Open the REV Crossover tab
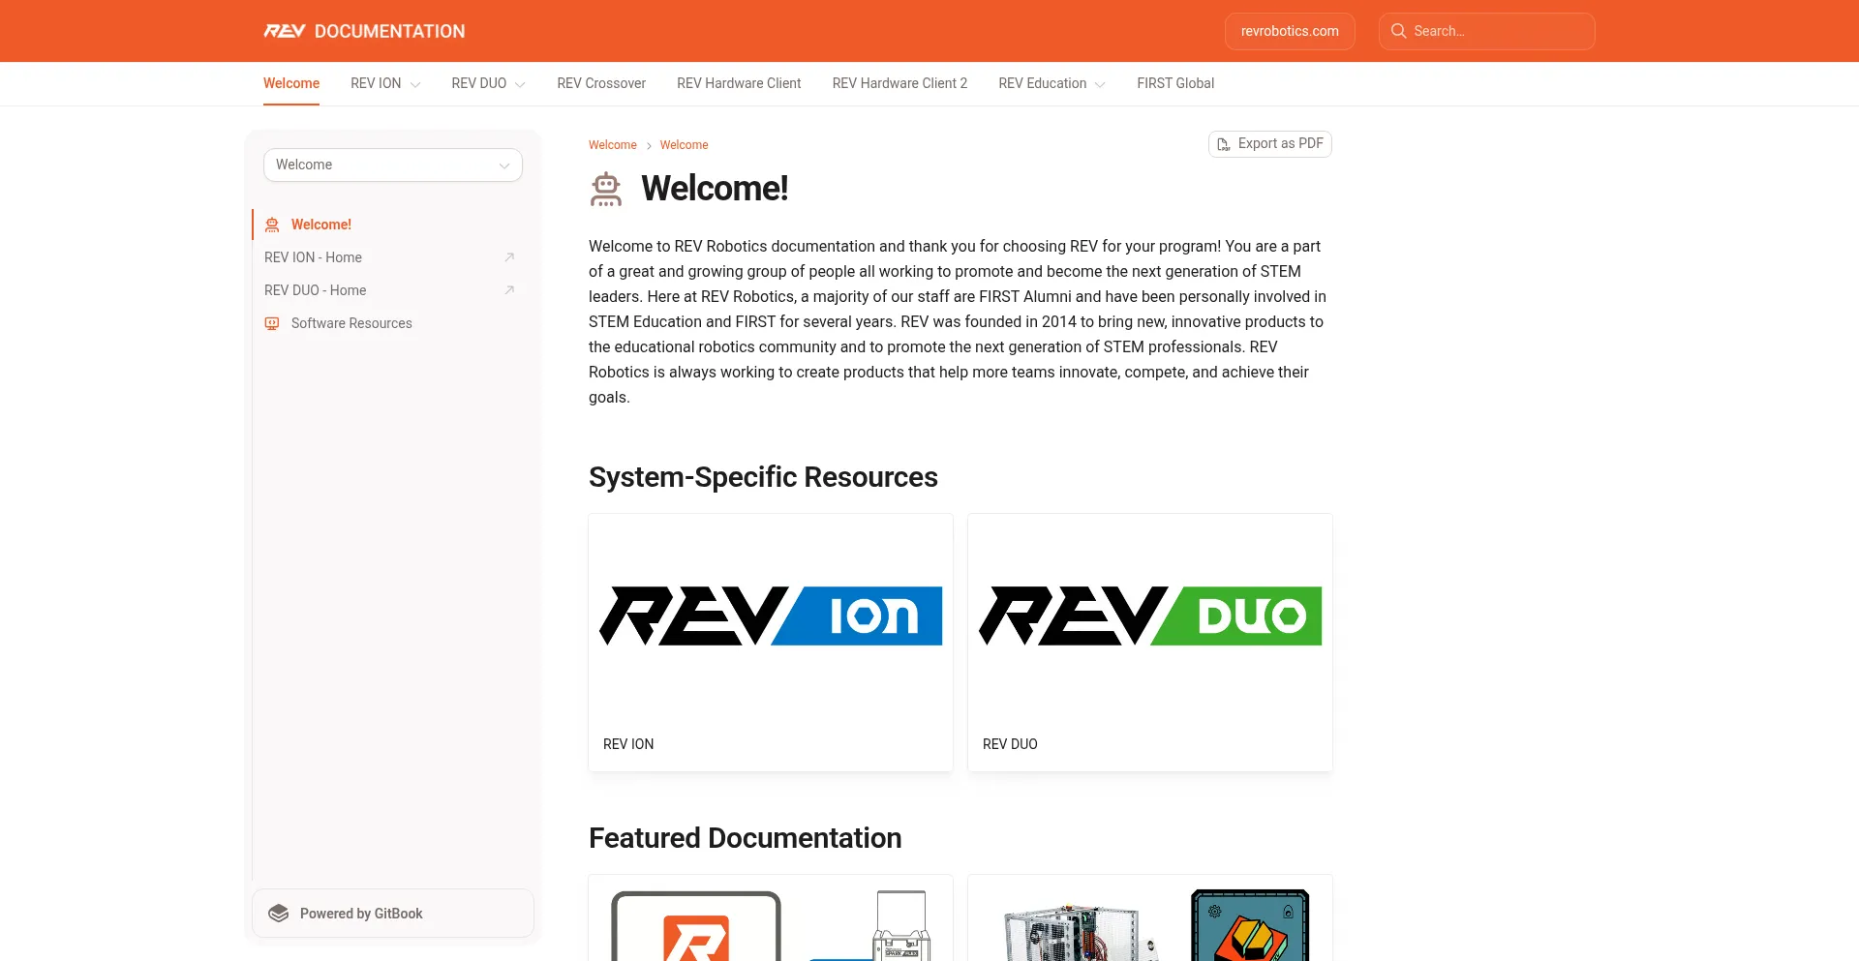This screenshot has height=961, width=1859. 601,83
